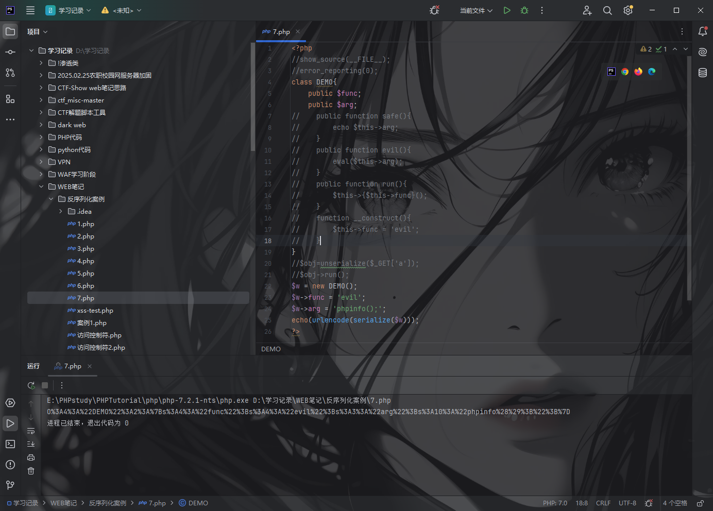Print the console output
This screenshot has height=511, width=713.
31,457
